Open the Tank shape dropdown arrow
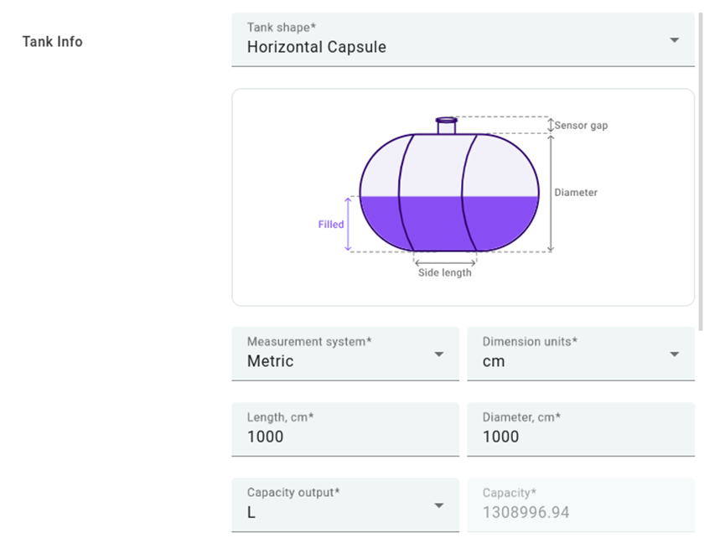The width and height of the screenshot is (725, 543). tap(674, 40)
